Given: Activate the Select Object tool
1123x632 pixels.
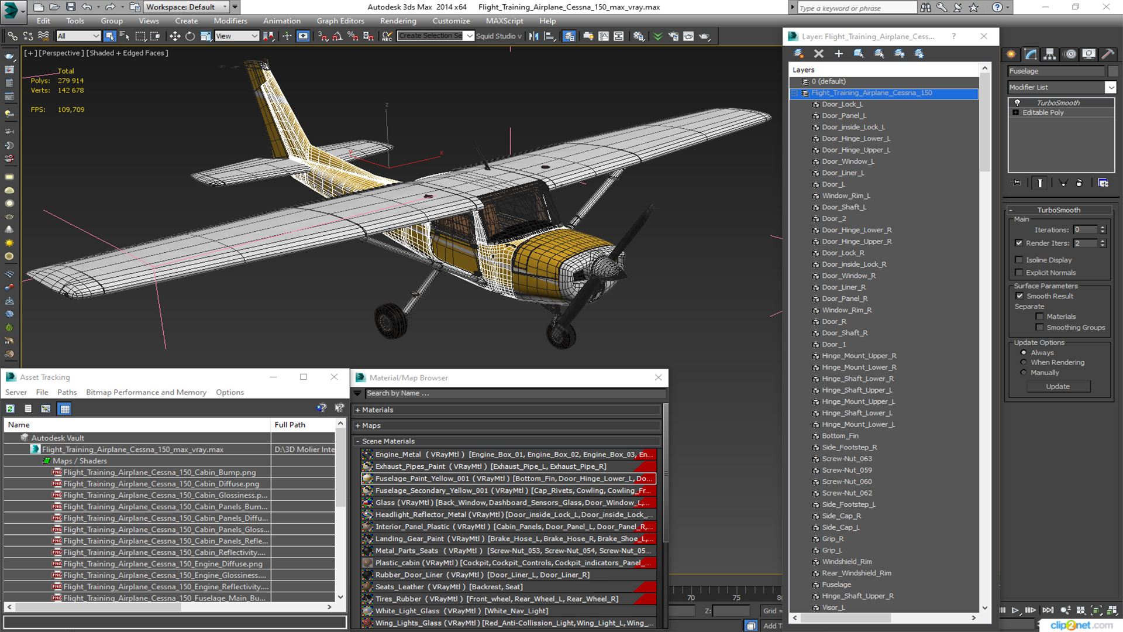Looking at the screenshot, I should pyautogui.click(x=109, y=36).
